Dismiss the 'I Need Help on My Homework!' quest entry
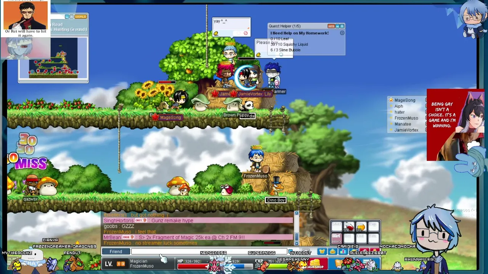488x274 pixels. click(x=342, y=33)
